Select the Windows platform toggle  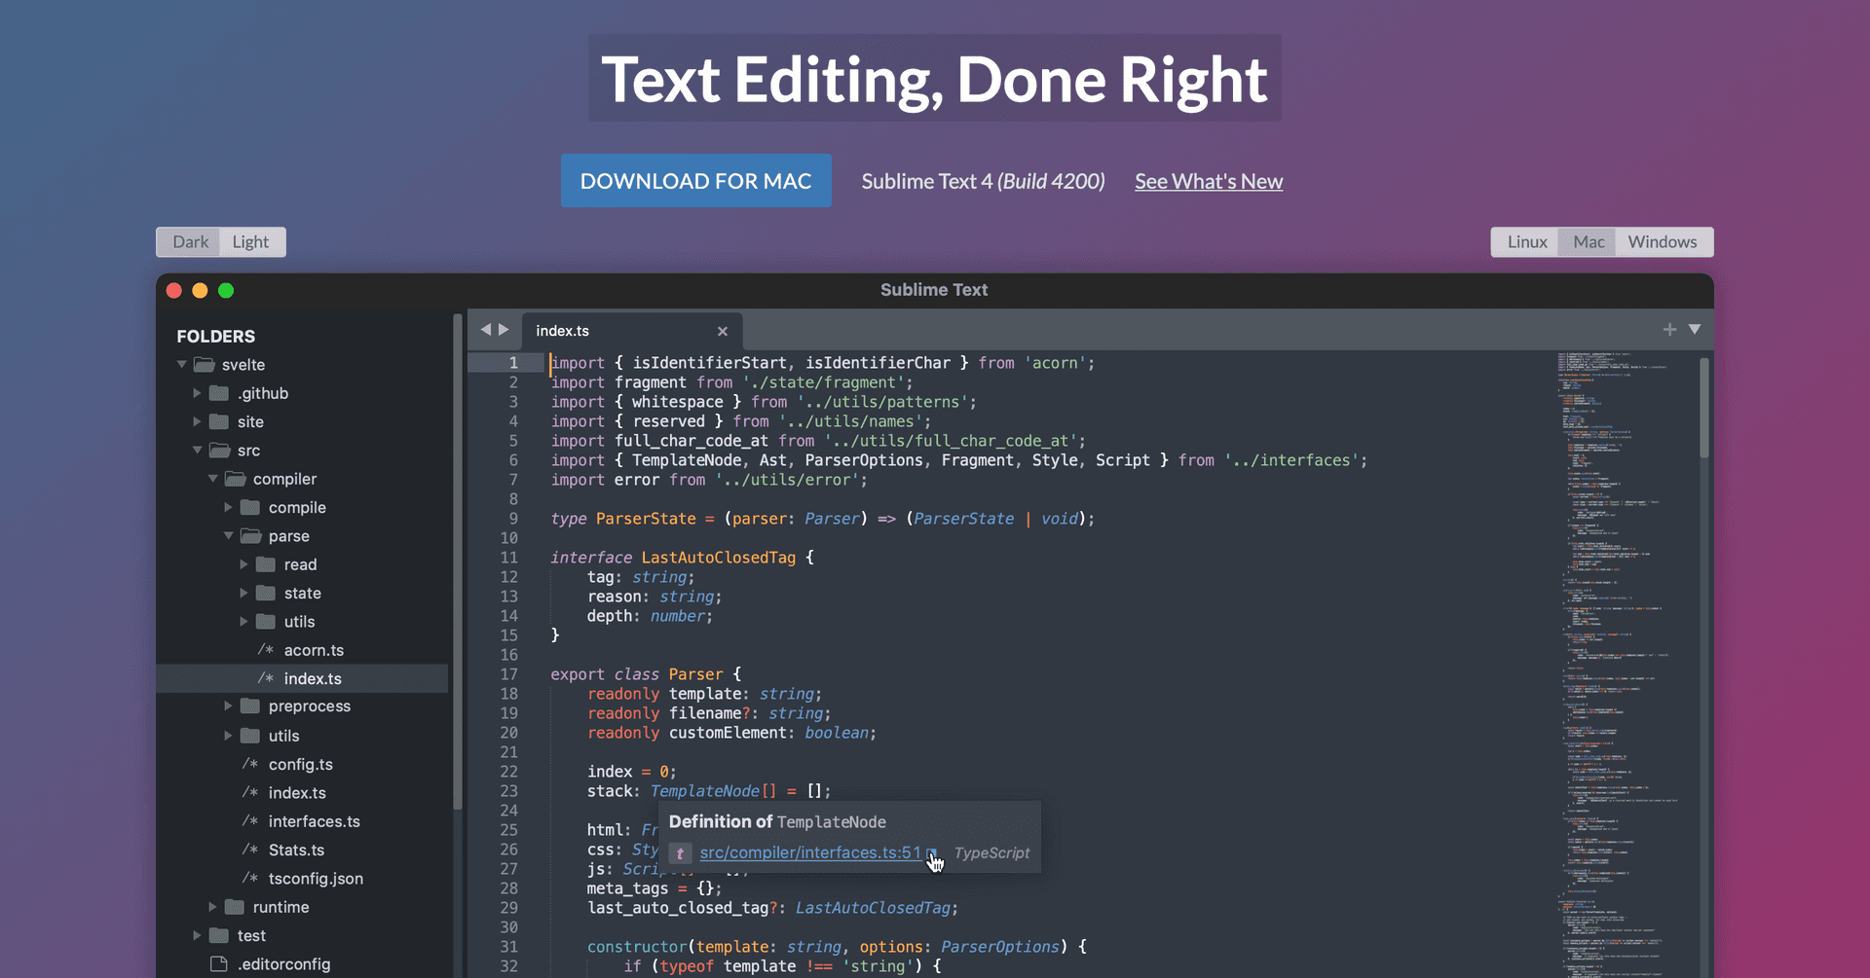(1663, 242)
